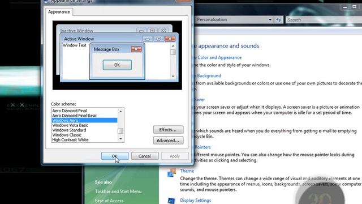
Task: Open the Desktop Background link
Action: click(208, 75)
